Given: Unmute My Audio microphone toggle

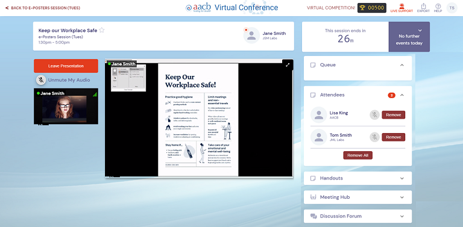Looking at the screenshot, I should pyautogui.click(x=41, y=80).
